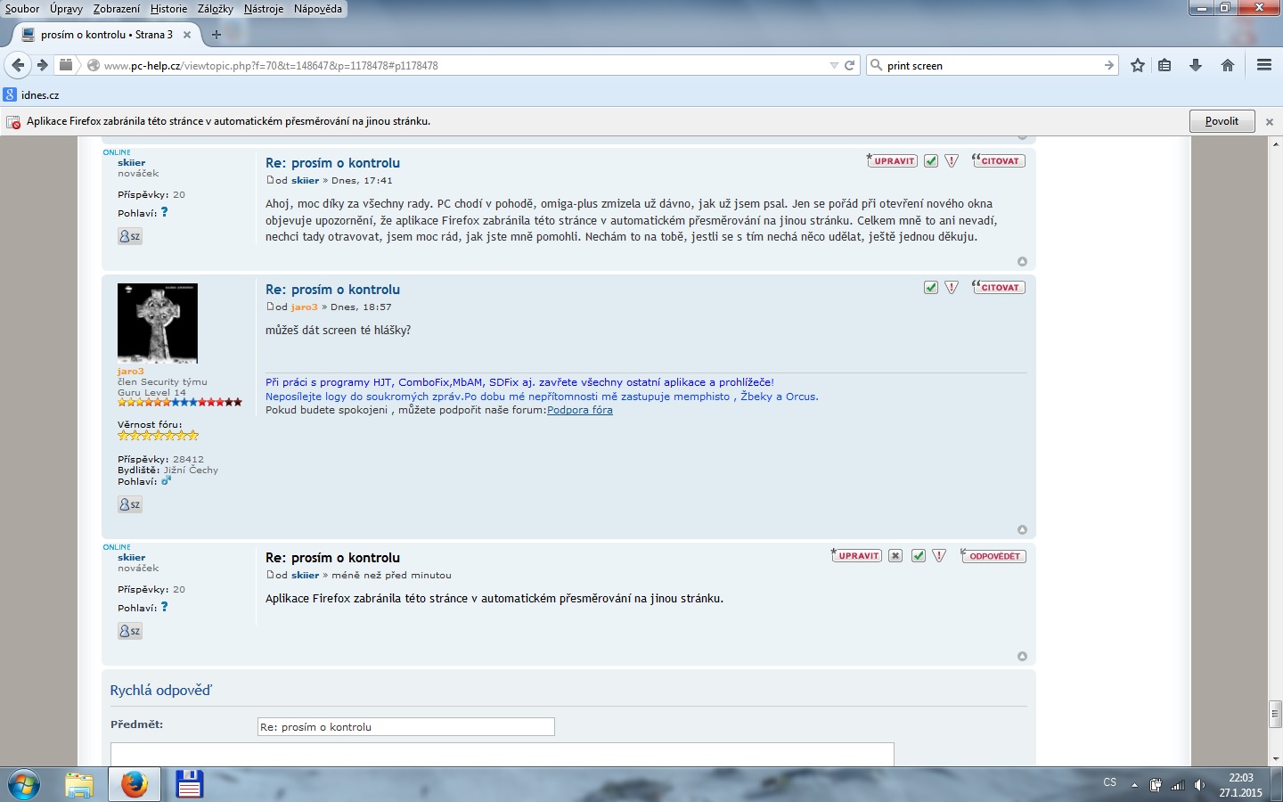Open the Nástroje menu
Screen dimensions: 1283x802
tap(264, 9)
